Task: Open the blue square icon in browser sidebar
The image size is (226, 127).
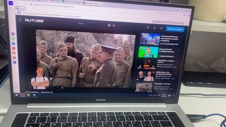Action: (14, 62)
